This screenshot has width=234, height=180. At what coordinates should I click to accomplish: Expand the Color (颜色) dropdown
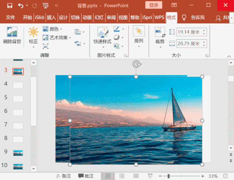(53, 29)
